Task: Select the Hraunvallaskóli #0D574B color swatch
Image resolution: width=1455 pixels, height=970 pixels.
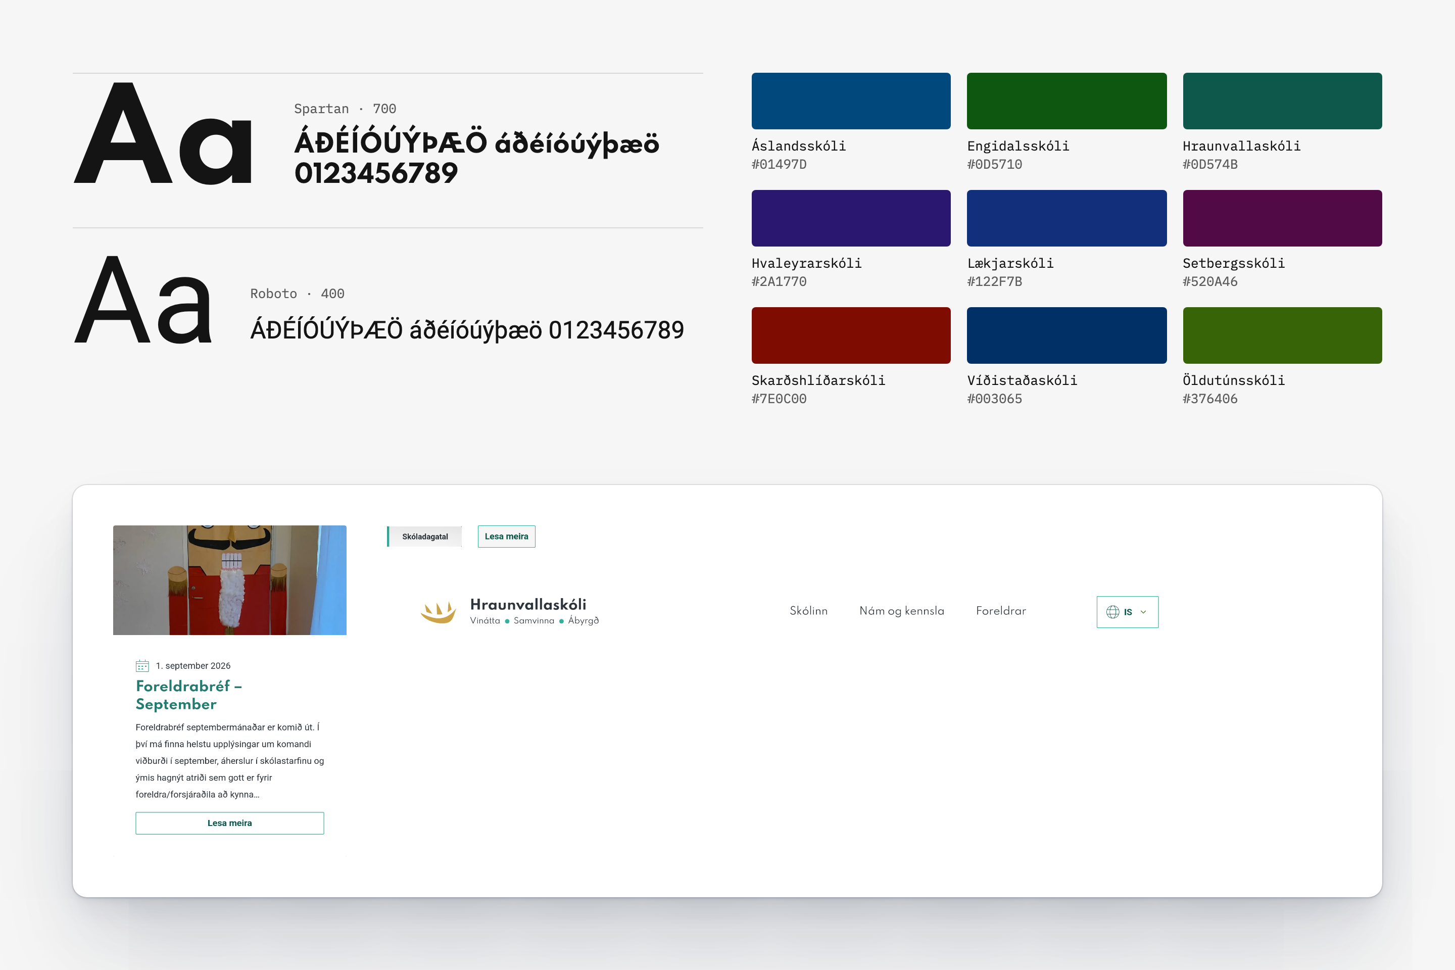Action: 1282,101
